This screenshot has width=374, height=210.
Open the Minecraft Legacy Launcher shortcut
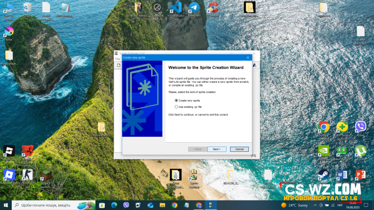point(46,178)
